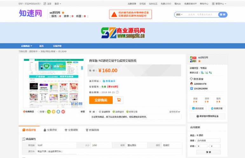Click the 源码集市 breadcrumb link
The width and height of the screenshot is (245, 158).
(33, 51)
